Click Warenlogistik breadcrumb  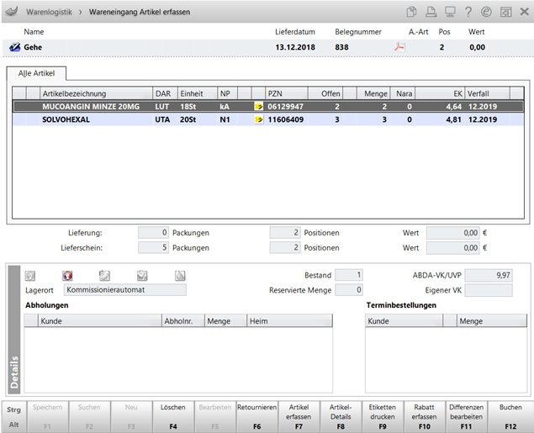[x=49, y=12]
